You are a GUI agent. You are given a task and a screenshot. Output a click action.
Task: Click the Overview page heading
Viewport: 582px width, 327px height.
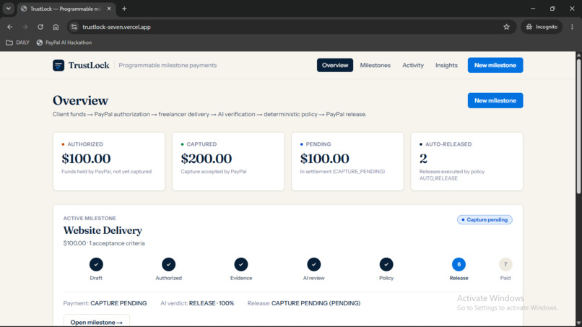click(x=80, y=100)
